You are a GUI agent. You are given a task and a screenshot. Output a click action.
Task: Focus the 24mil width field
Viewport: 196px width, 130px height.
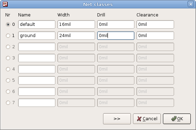tap(76, 36)
